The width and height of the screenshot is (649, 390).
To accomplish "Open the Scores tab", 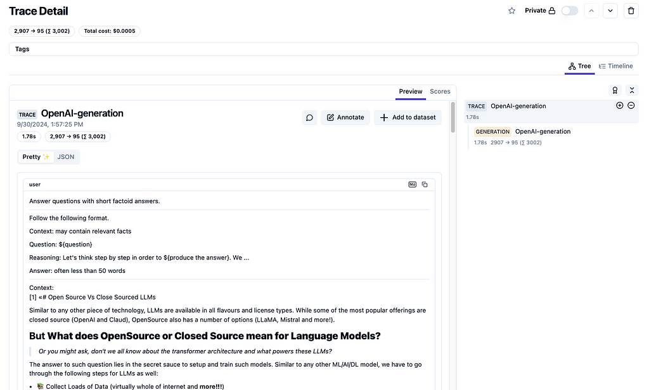I will pyautogui.click(x=440, y=92).
